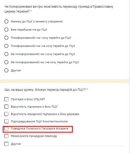Click the 'Другое' text input line
Viewport: 130px width, 153px height.
coord(73,144)
